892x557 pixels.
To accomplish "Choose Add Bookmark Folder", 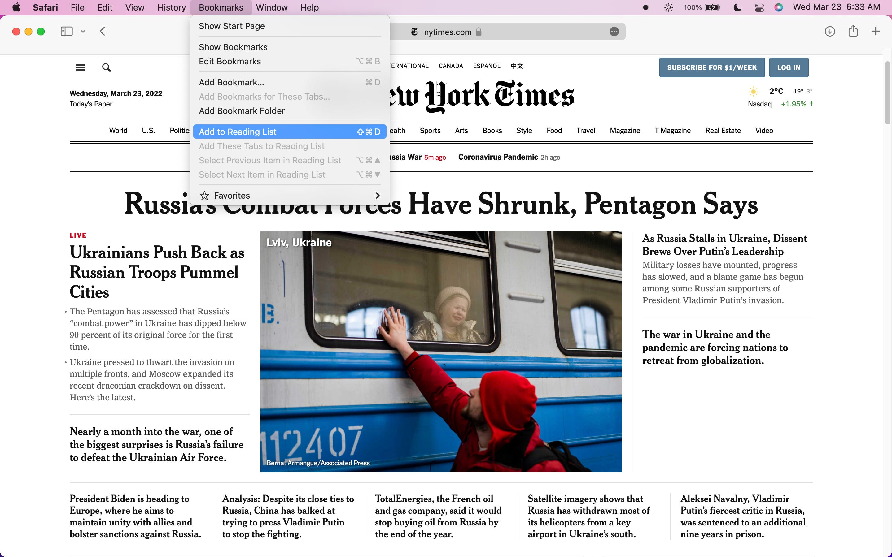I will (x=290, y=111).
